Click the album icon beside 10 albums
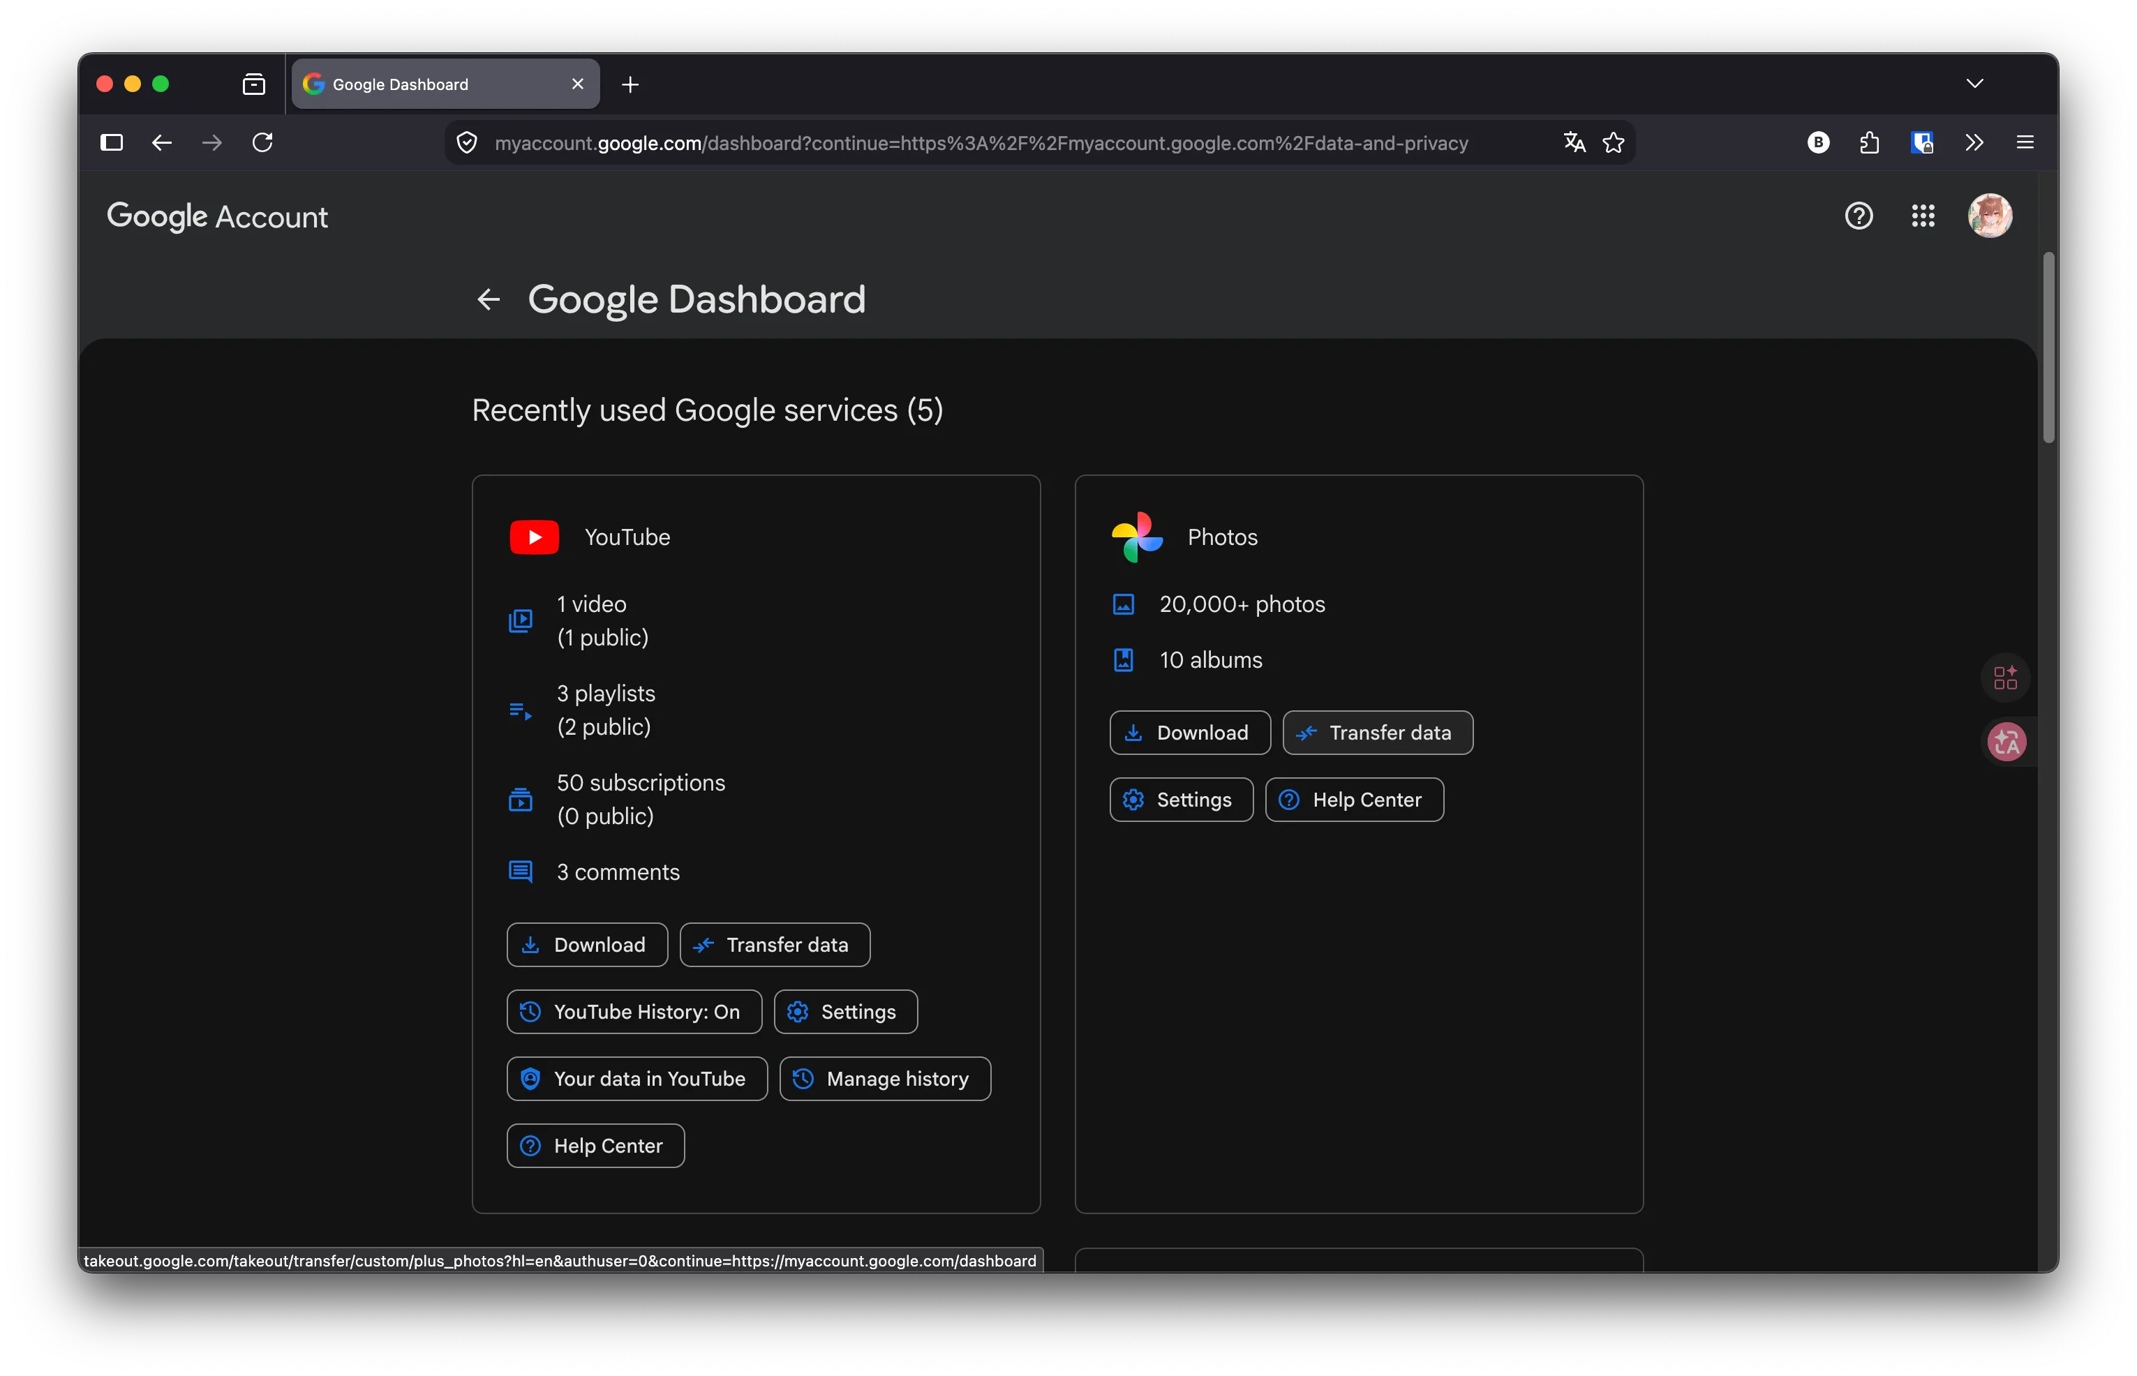 (x=1122, y=660)
